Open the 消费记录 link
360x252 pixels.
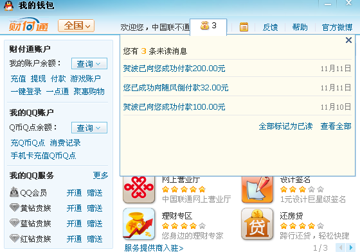point(65,143)
